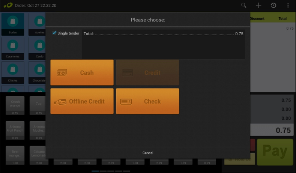This screenshot has width=296, height=173.
Task: Pick Offline Credit tender type
Action: tap(82, 101)
